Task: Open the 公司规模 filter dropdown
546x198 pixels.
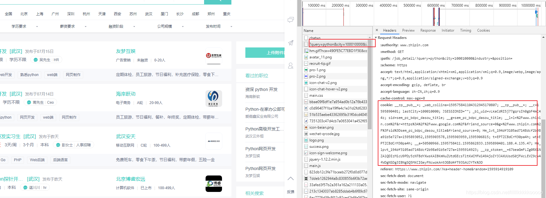Action: (x=170, y=26)
